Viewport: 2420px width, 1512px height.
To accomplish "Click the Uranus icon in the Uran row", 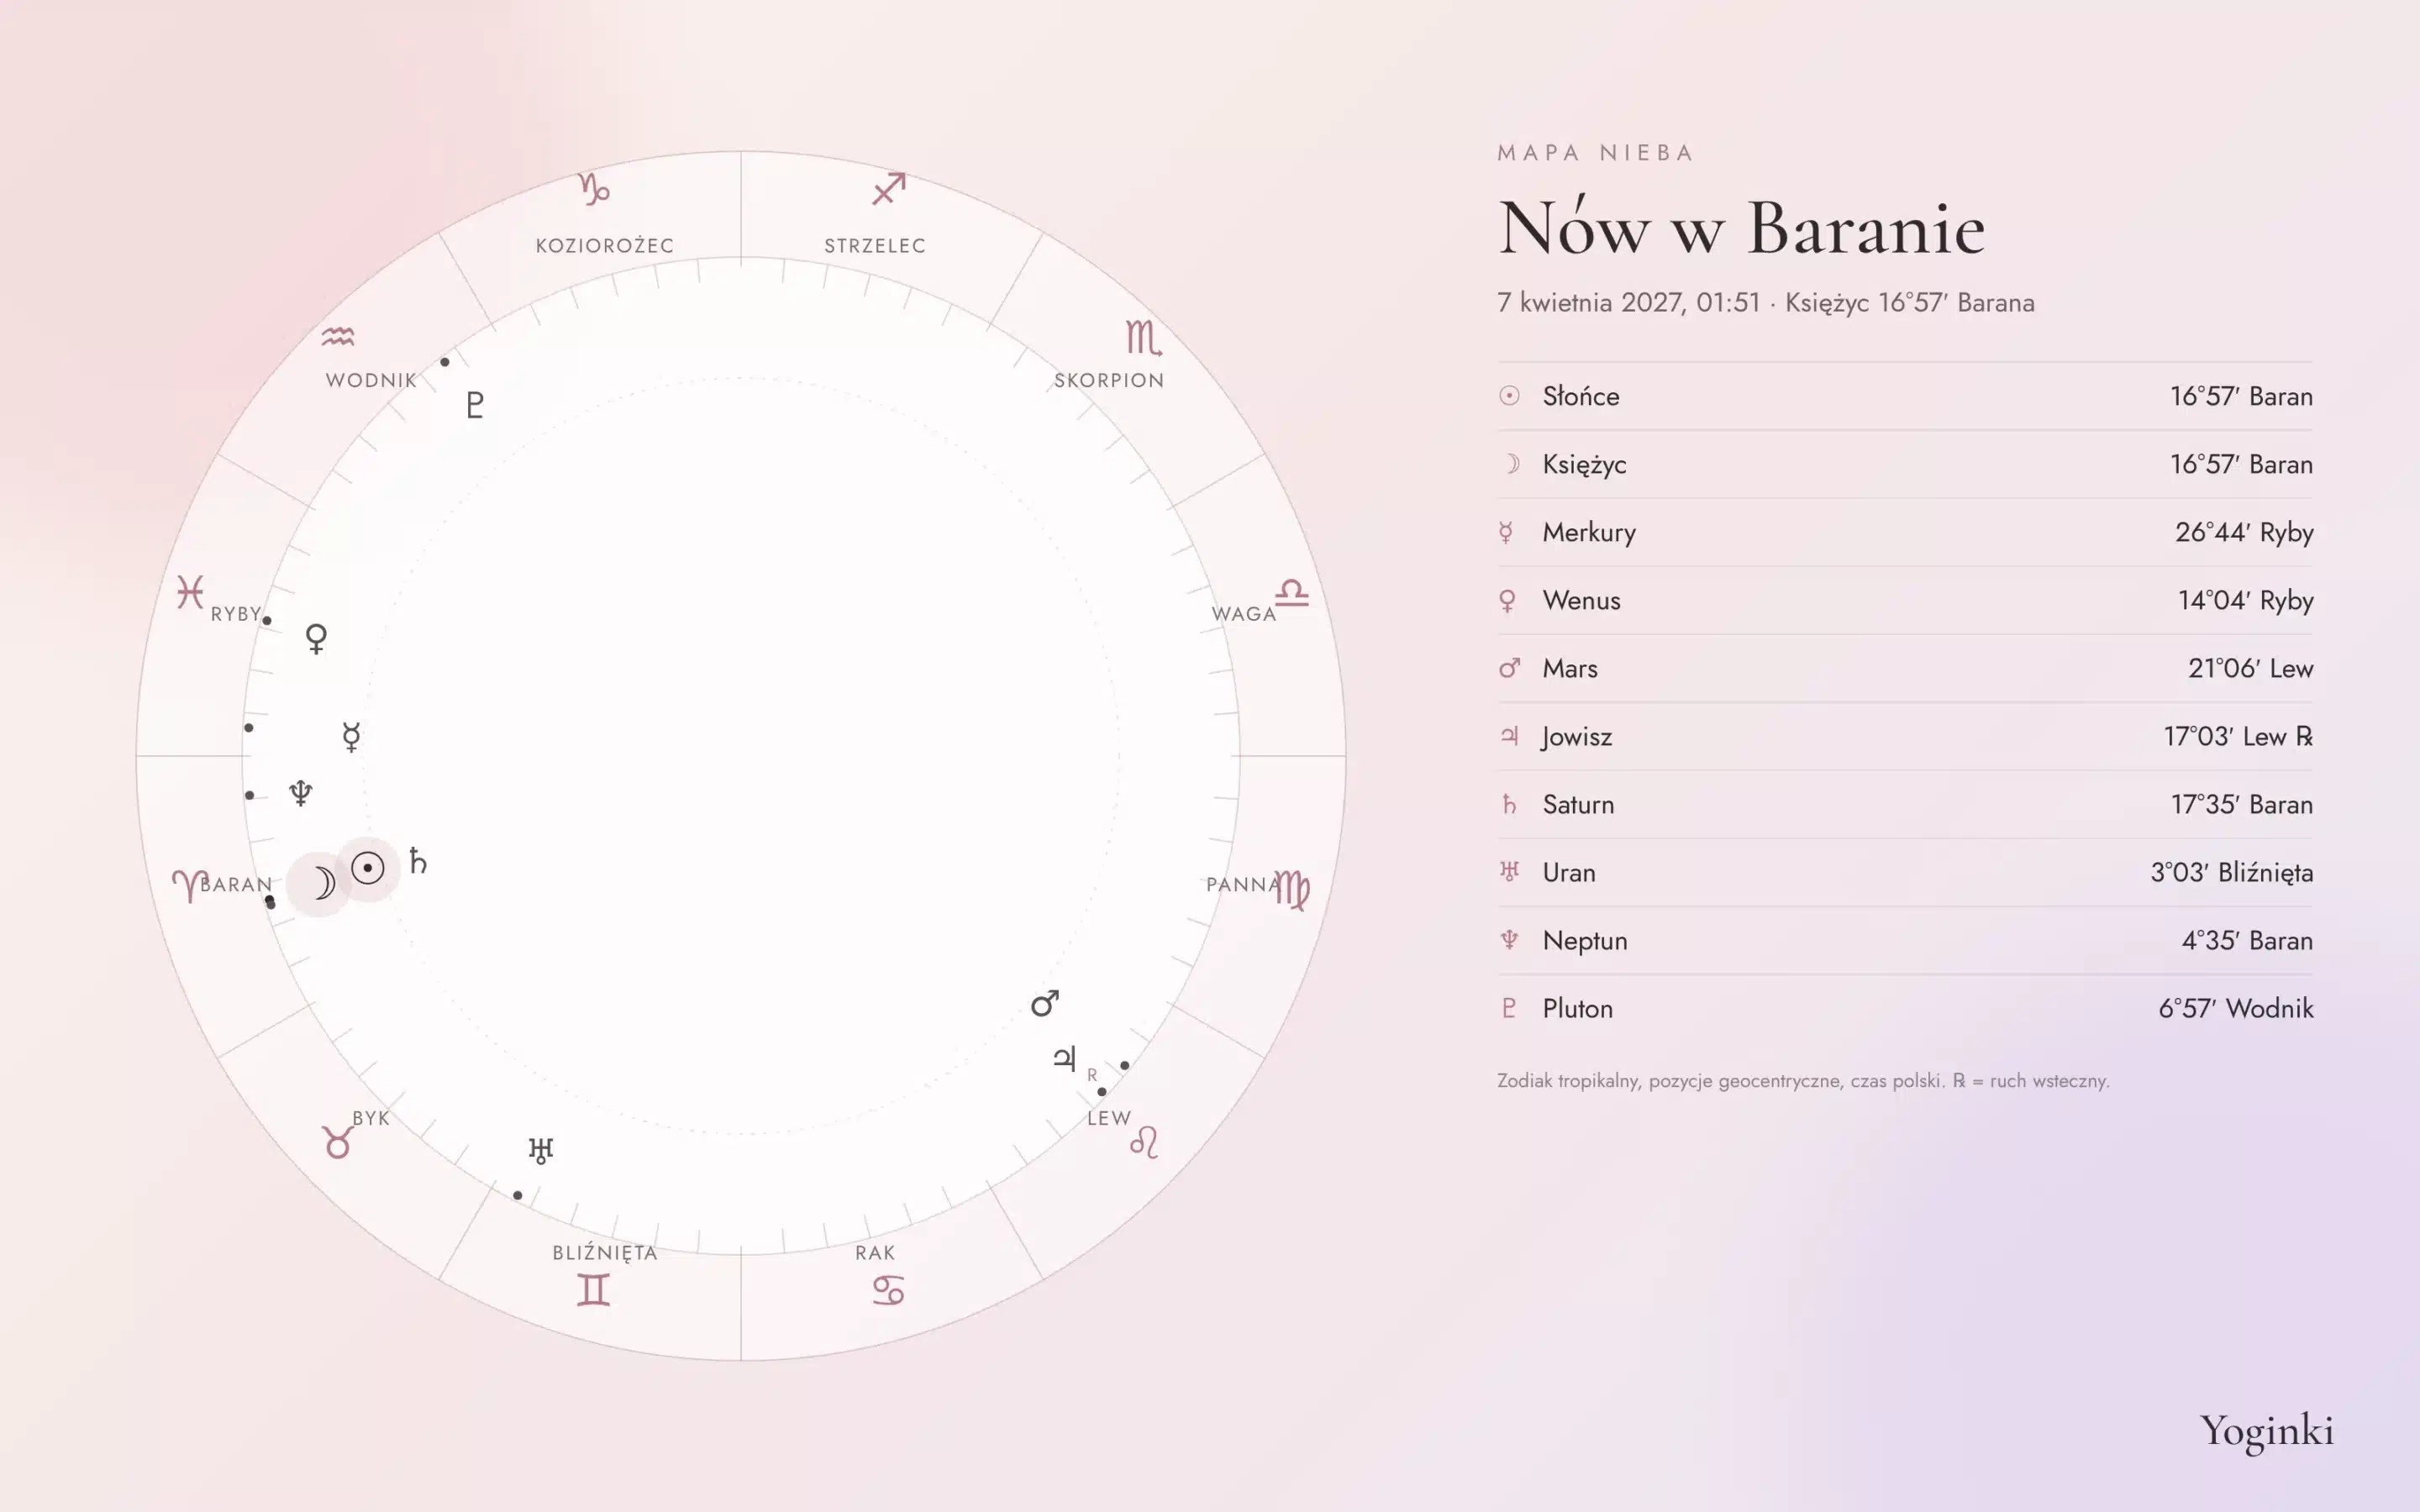I will click(1510, 872).
